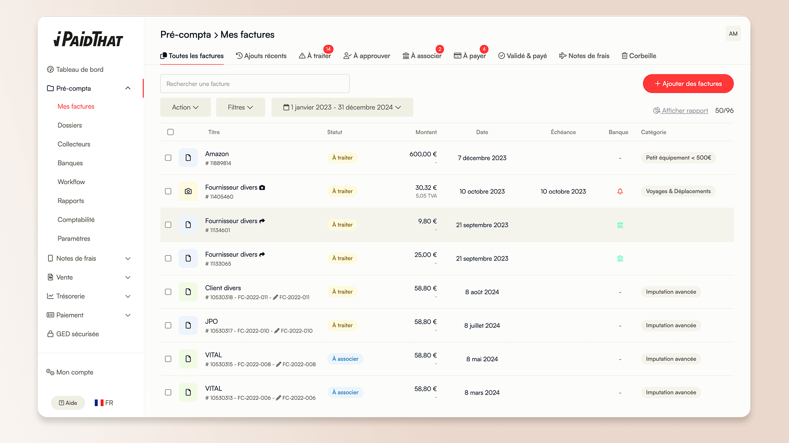Open the Filtres dropdown
Image resolution: width=789 pixels, height=443 pixels.
pos(240,107)
